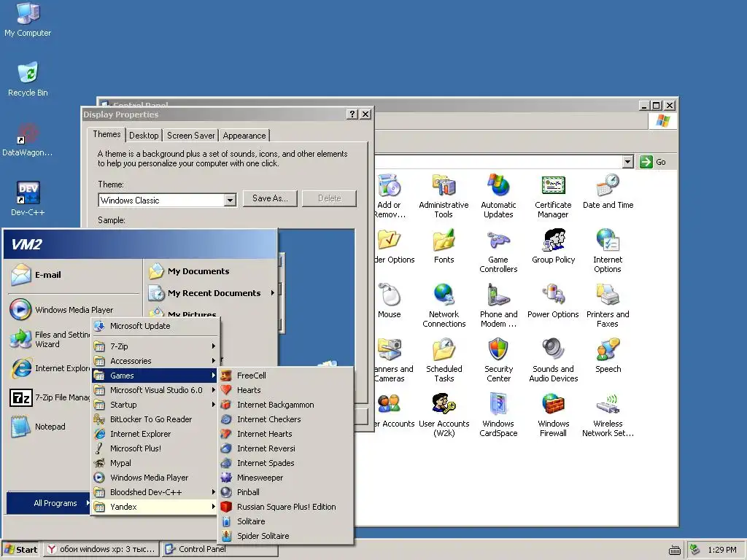Open Control Panel address bar dropdown
This screenshot has width=747, height=560.
tap(627, 162)
